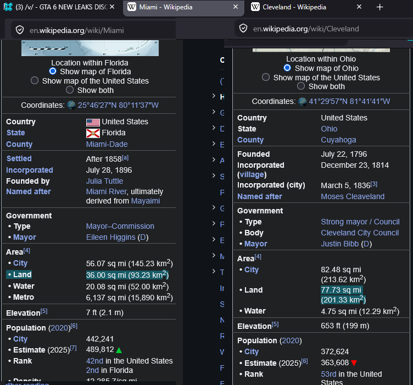This screenshot has width=413, height=385.
Task: Open the 'village' link under Incorporated
Action: [252, 174]
